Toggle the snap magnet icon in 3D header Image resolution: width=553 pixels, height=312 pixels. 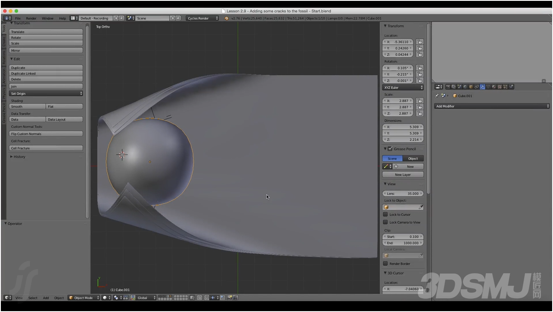pyautogui.click(x=206, y=297)
